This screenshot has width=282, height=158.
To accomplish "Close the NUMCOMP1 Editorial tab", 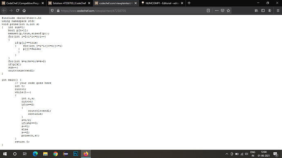I will [x=182, y=3].
